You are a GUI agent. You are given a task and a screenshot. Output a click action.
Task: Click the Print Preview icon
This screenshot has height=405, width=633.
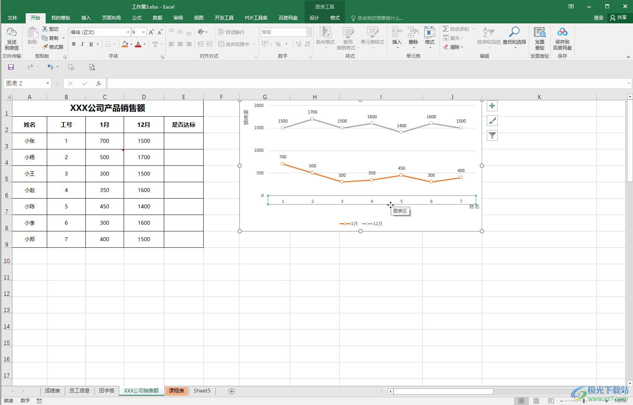tap(92, 67)
